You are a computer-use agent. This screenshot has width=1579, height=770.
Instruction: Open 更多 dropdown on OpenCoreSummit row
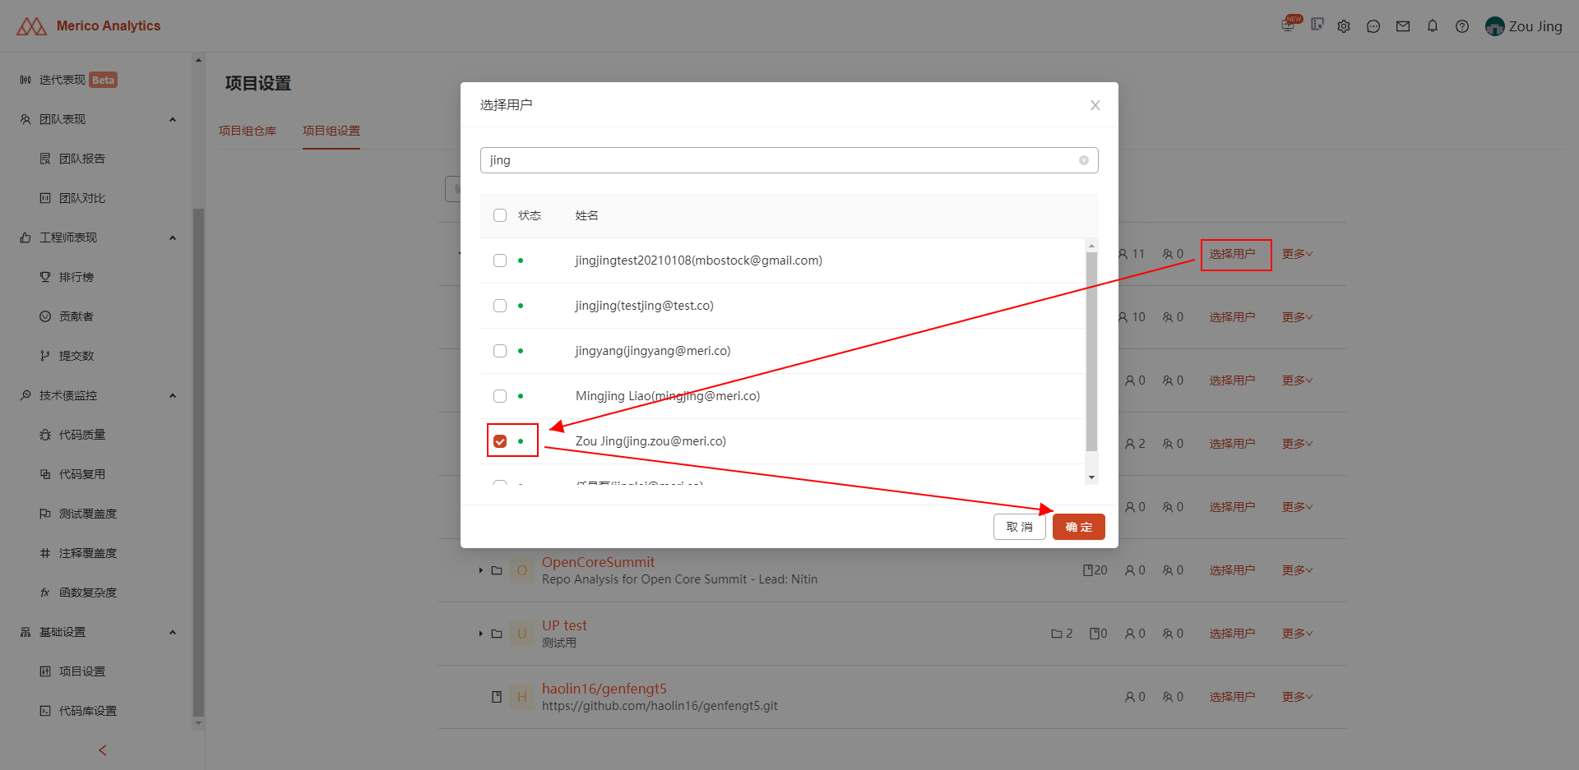click(1297, 570)
